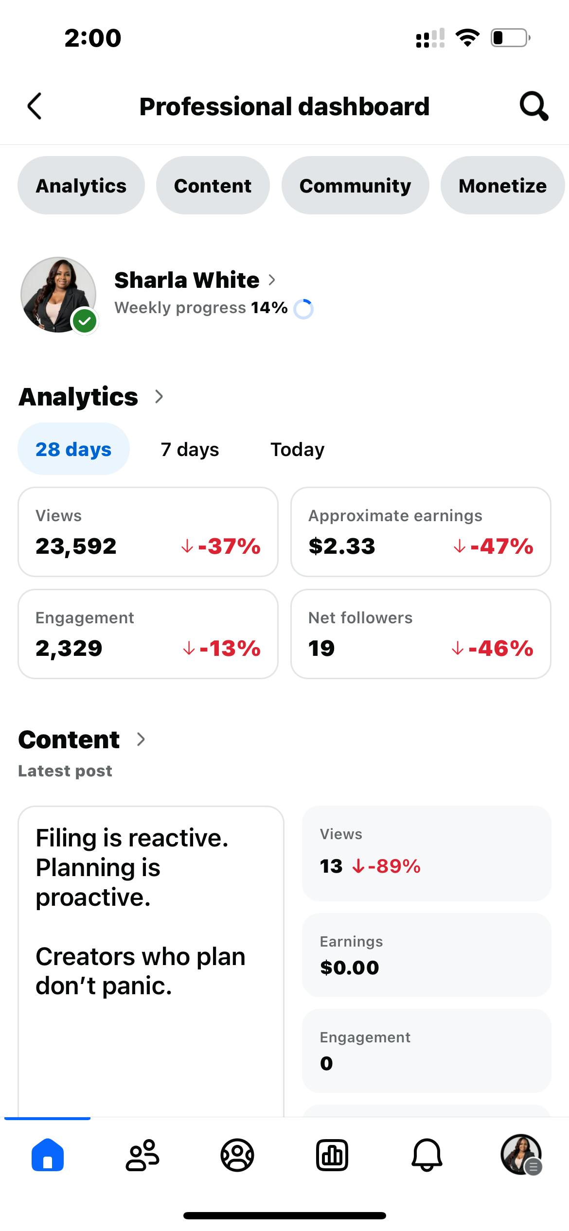Expand the Content section chevron
This screenshot has width=569, height=1231.
[x=141, y=739]
